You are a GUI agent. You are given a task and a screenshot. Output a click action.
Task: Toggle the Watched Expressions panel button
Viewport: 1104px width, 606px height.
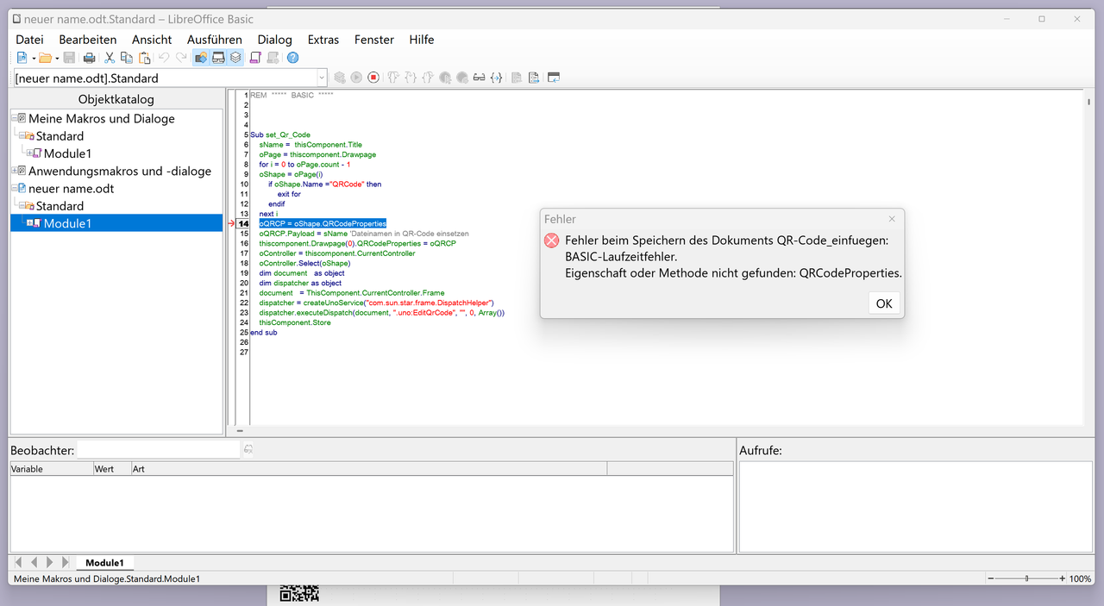[218, 58]
